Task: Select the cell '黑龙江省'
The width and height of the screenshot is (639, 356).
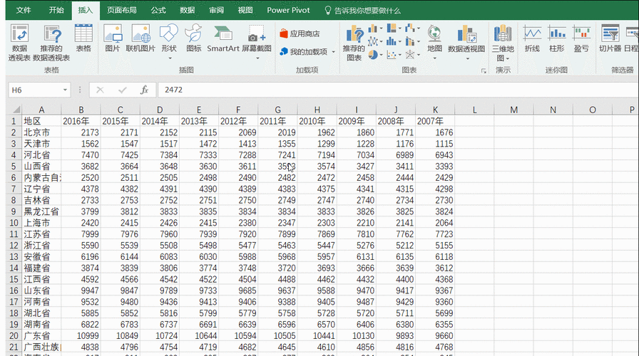Action: click(41, 211)
